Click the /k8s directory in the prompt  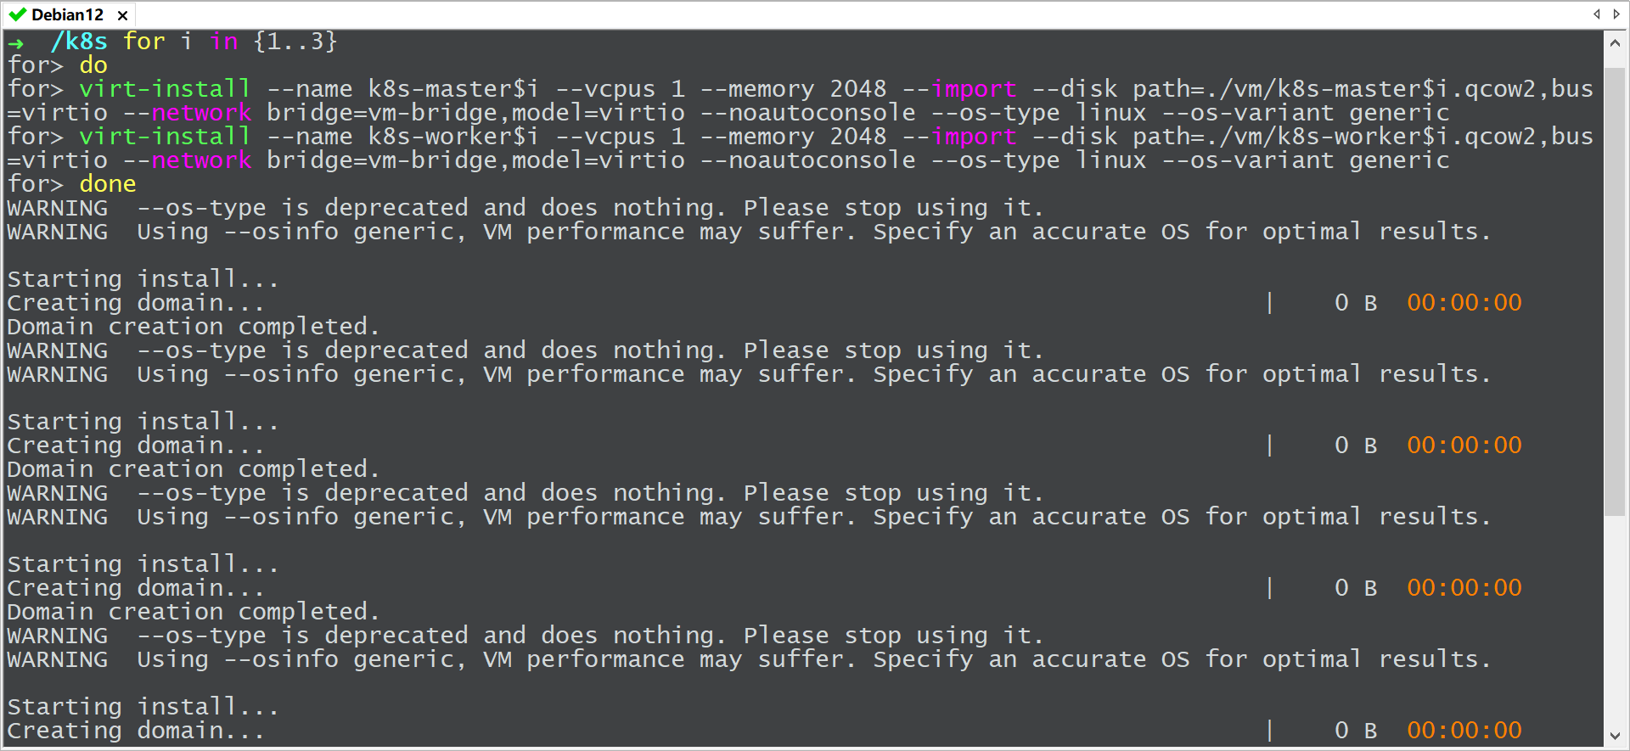tap(79, 41)
